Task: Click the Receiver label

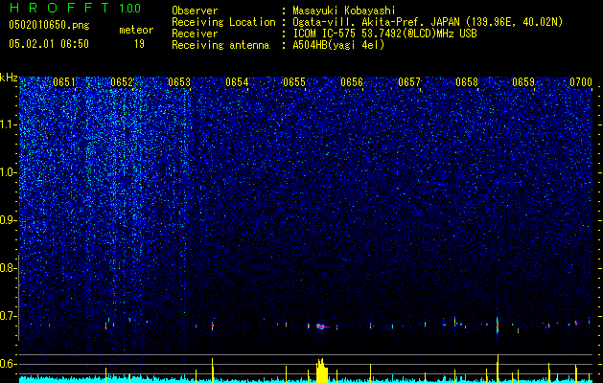Action: click(195, 34)
